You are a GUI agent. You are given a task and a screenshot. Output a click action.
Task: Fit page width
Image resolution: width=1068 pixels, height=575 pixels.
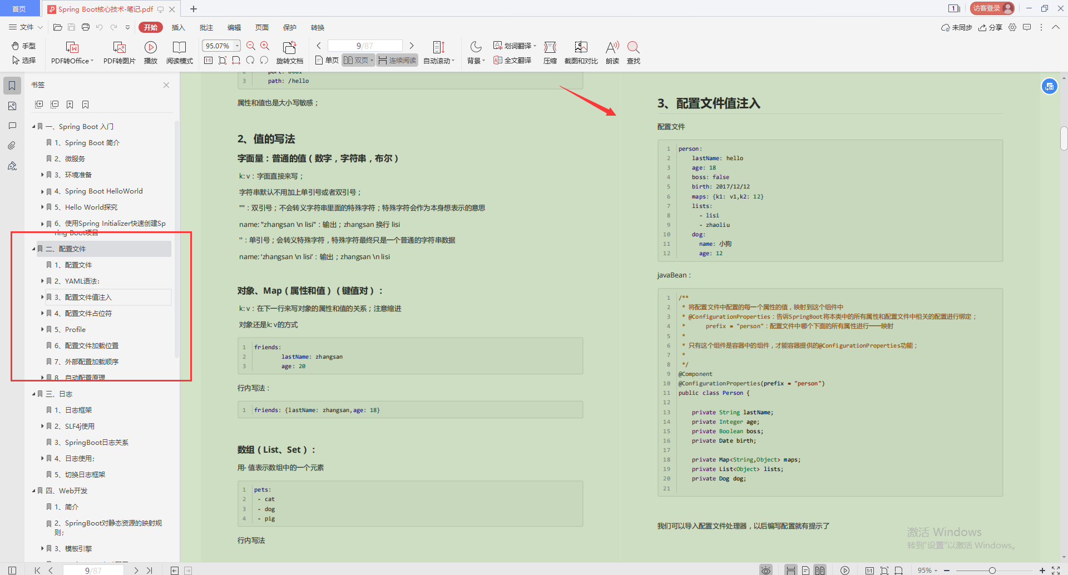(236, 60)
